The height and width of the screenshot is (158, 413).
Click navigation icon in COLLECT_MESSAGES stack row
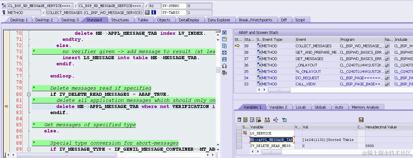(x=387, y=46)
